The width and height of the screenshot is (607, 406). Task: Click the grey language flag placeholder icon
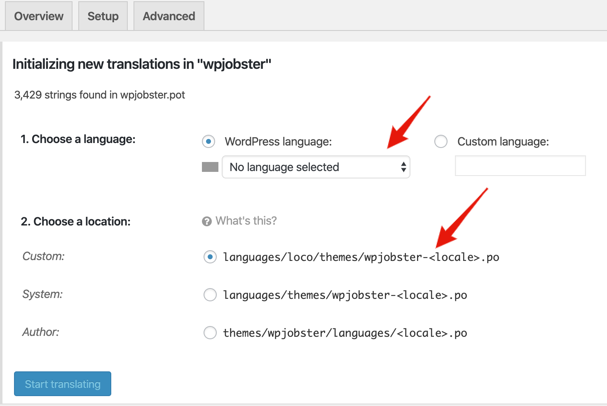click(x=210, y=167)
